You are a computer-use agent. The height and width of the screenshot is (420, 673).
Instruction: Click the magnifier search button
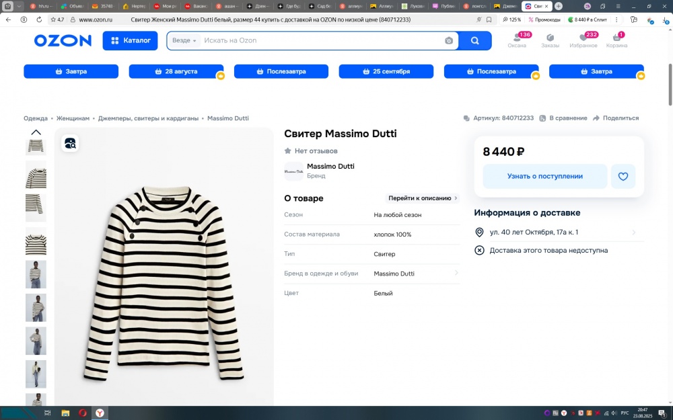click(474, 41)
